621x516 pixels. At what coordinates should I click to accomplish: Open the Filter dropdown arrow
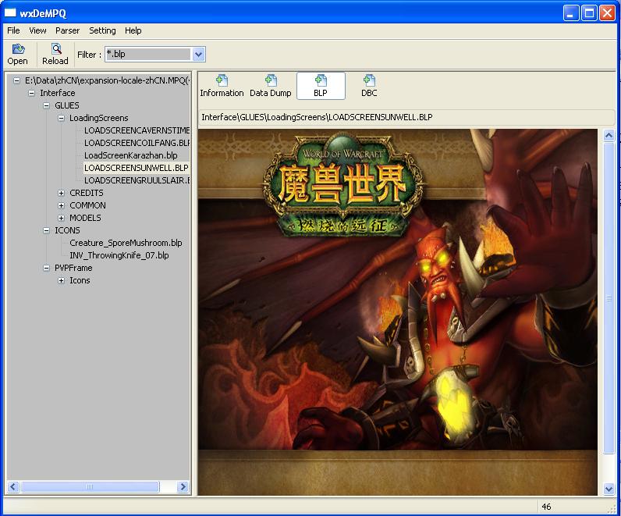(x=198, y=55)
